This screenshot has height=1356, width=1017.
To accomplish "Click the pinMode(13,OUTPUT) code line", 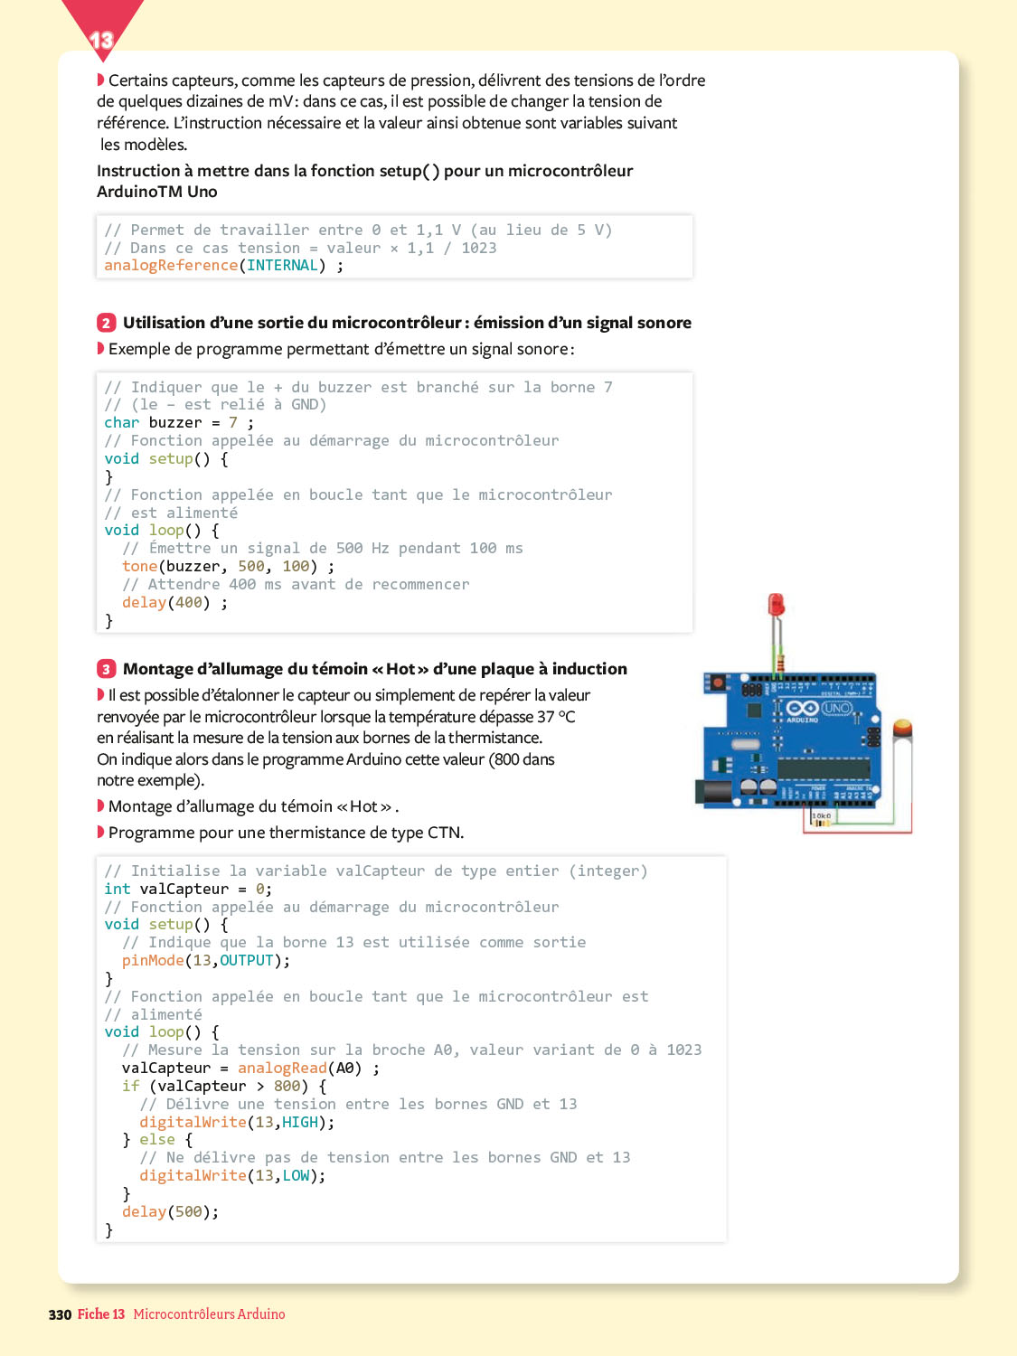I will [206, 961].
